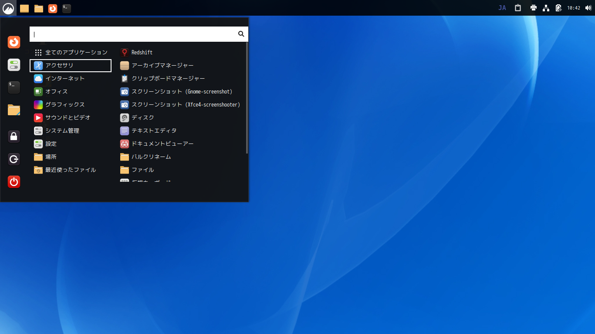The image size is (595, 334).
Task: Click the magnifying glass search icon
Action: point(241,34)
